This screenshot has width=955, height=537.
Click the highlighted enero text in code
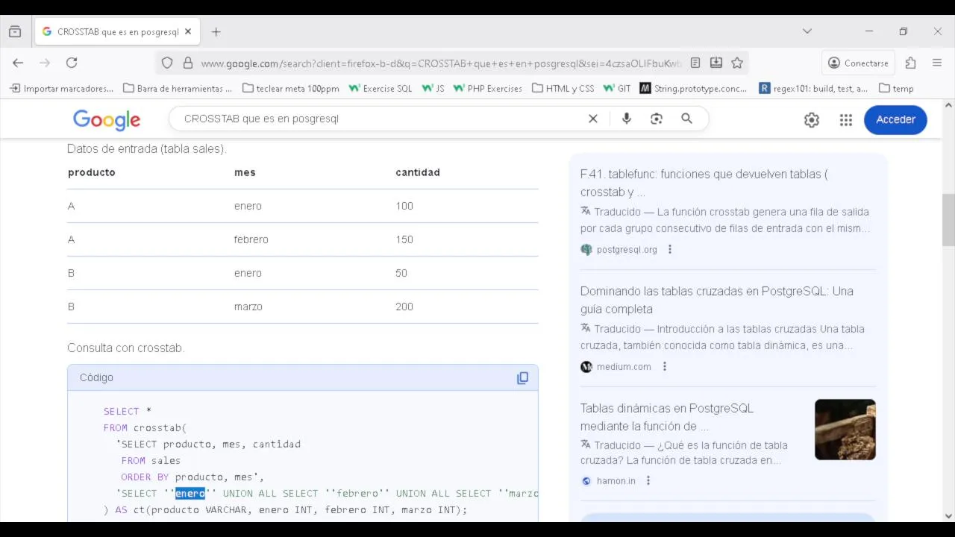click(190, 493)
